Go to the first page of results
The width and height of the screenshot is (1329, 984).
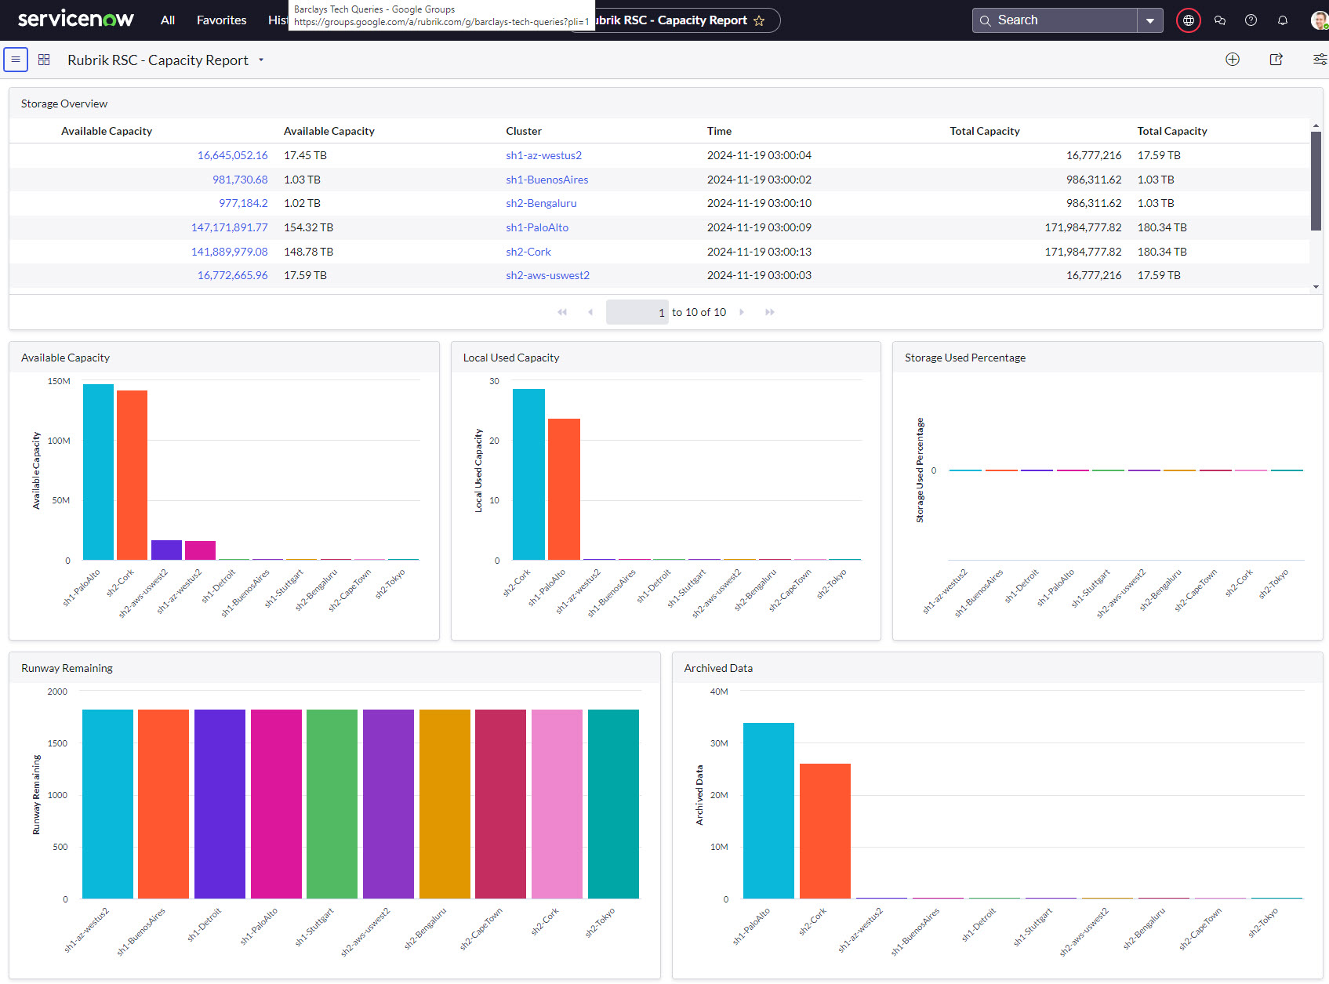(x=562, y=312)
